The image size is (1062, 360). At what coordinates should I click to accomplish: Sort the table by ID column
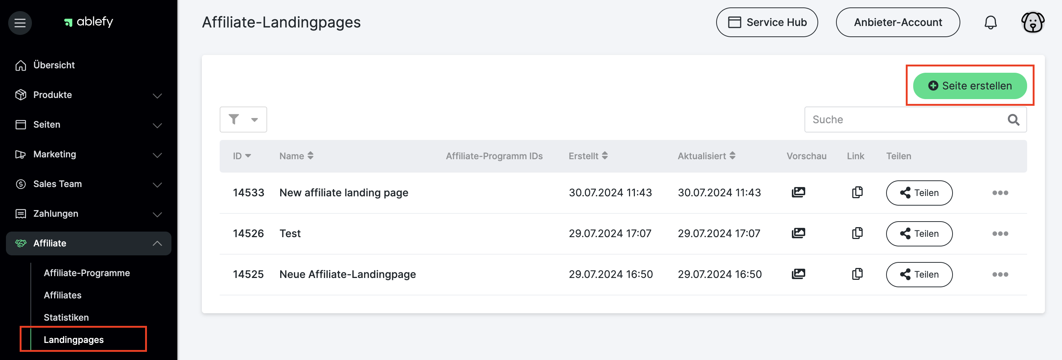coord(242,156)
